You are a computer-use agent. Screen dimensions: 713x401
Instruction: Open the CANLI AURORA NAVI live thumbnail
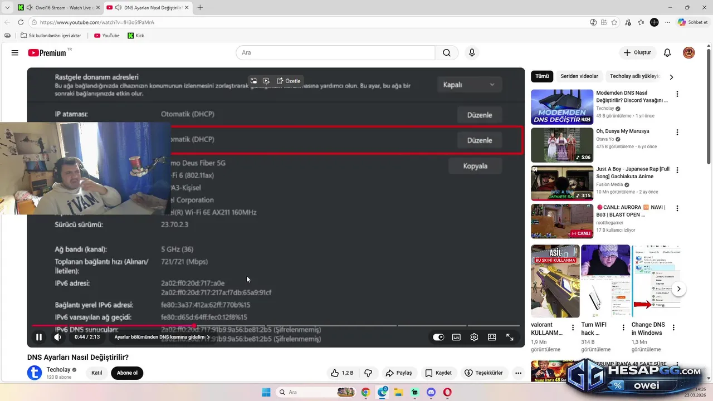pos(561,221)
